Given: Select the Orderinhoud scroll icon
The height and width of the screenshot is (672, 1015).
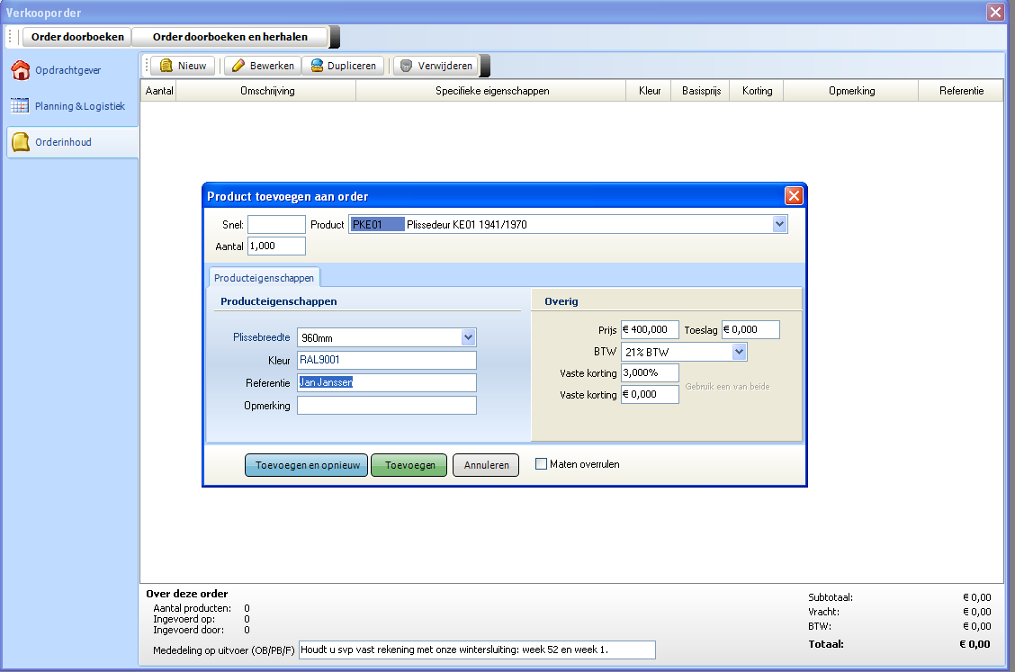Looking at the screenshot, I should pos(20,142).
